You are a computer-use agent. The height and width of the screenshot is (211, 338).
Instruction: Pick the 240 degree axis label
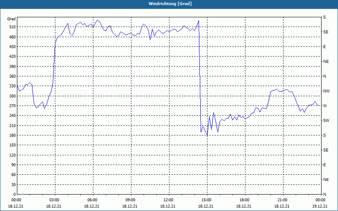click(x=13, y=116)
